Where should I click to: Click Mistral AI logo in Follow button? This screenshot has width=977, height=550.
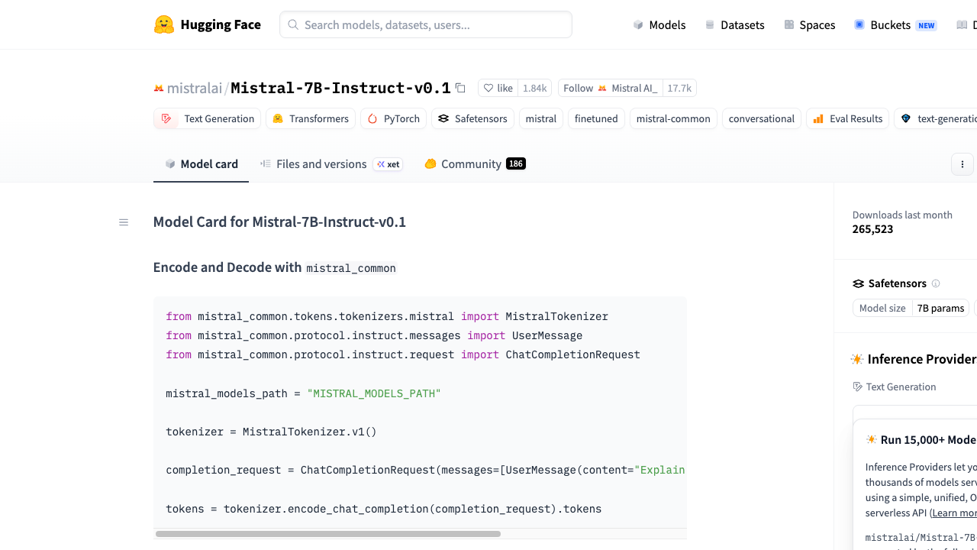pos(602,88)
